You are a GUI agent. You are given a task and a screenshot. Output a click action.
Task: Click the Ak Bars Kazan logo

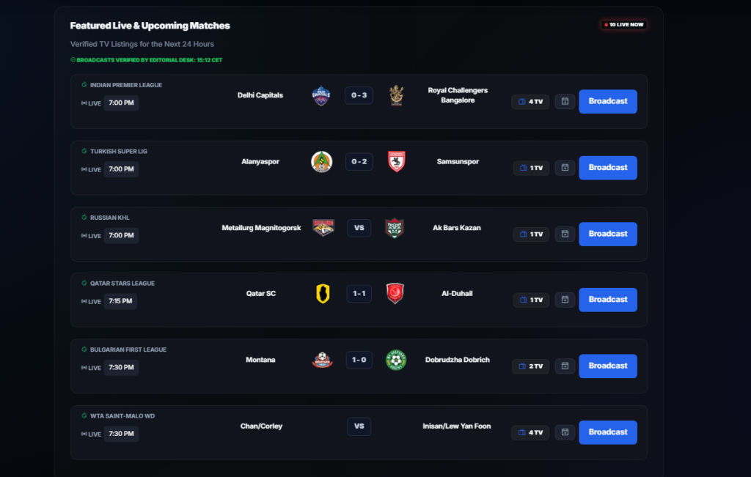pos(395,228)
